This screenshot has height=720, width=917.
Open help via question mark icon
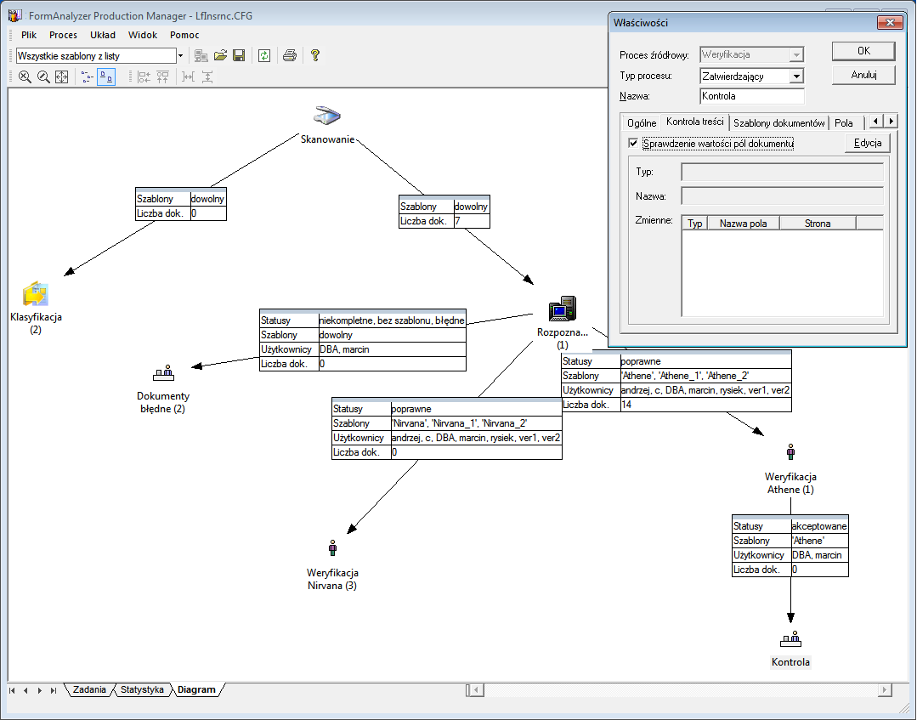[x=314, y=55]
